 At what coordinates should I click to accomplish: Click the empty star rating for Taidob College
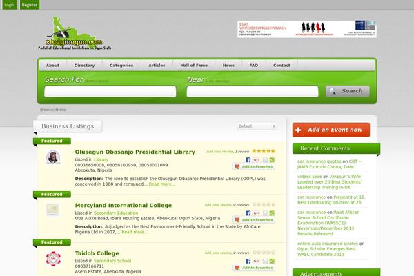coord(264,253)
